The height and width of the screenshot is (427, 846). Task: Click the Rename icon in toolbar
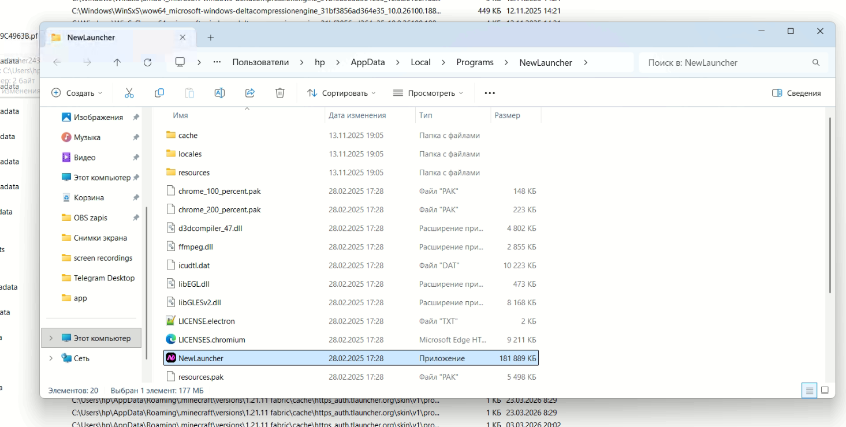219,93
